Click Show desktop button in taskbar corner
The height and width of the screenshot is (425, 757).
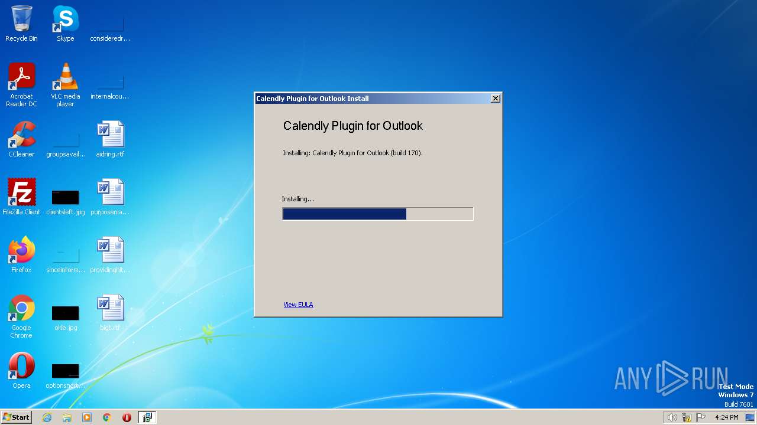tap(750, 417)
